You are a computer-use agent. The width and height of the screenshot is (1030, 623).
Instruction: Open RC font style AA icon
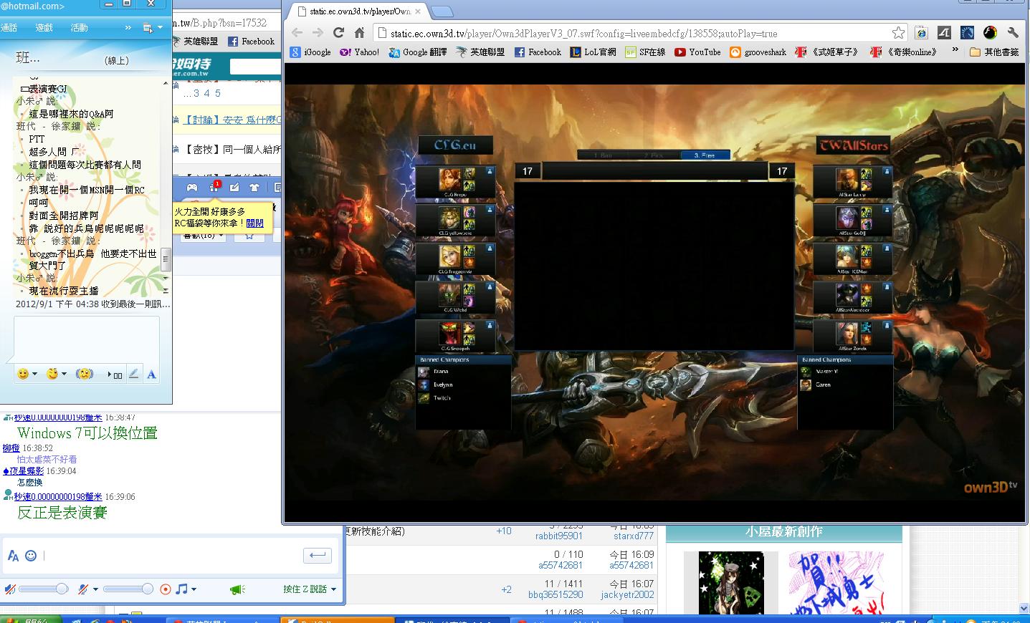(x=13, y=556)
